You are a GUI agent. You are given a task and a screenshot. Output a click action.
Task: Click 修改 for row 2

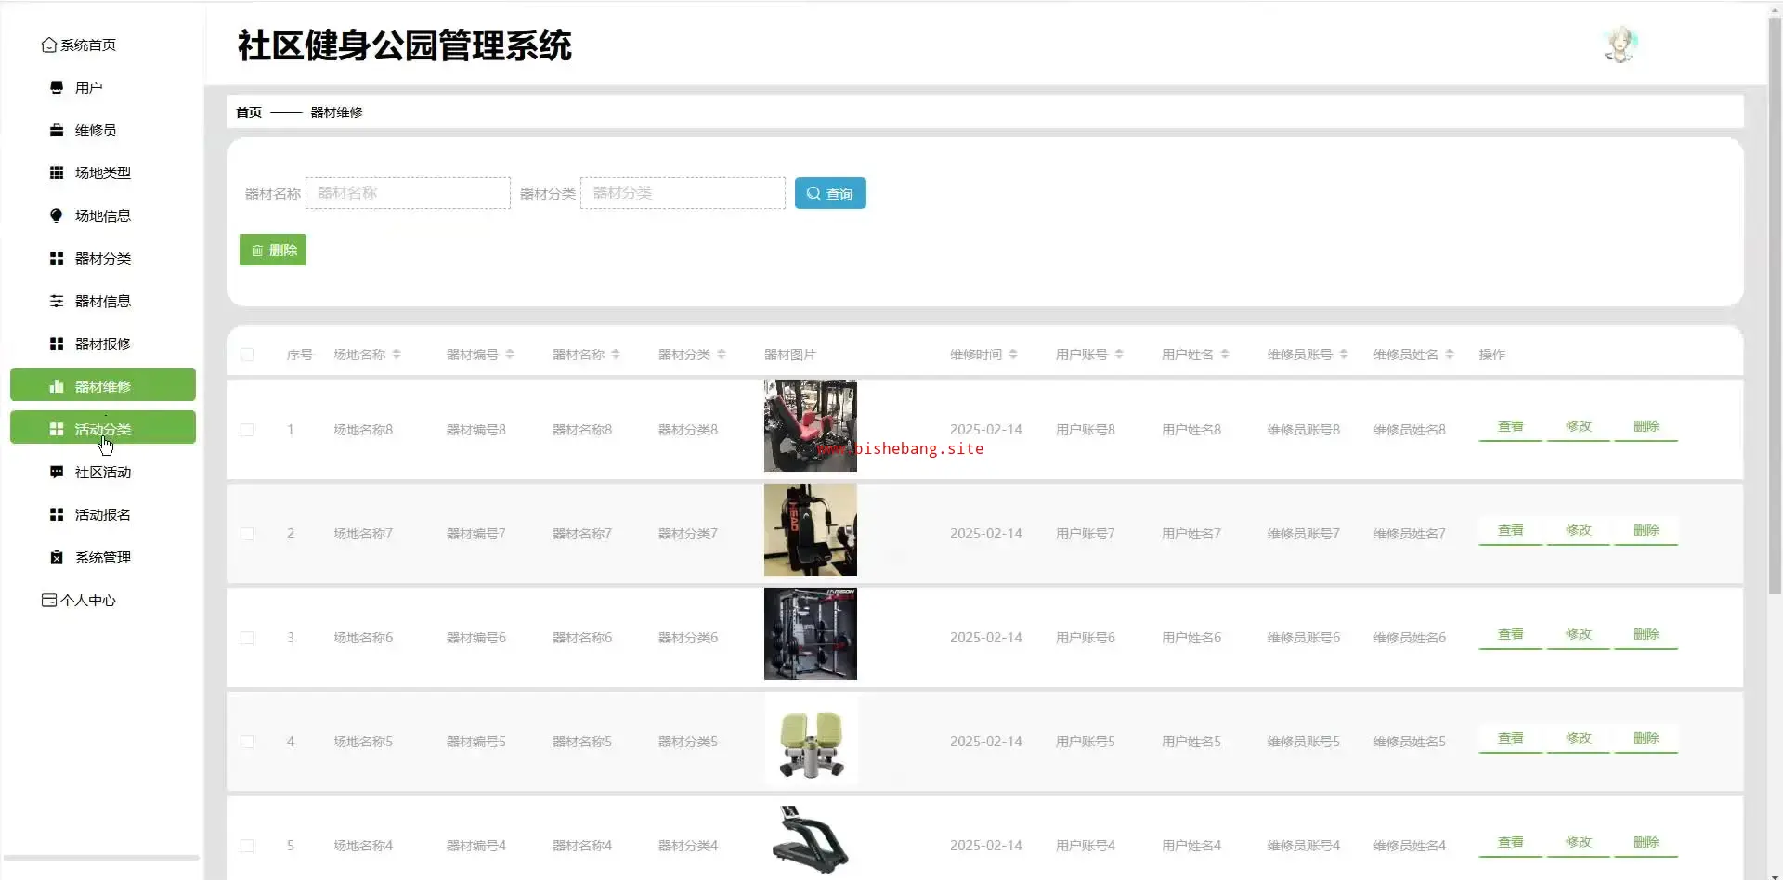coord(1578,531)
